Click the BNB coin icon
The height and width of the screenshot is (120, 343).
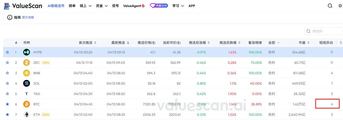point(27,73)
